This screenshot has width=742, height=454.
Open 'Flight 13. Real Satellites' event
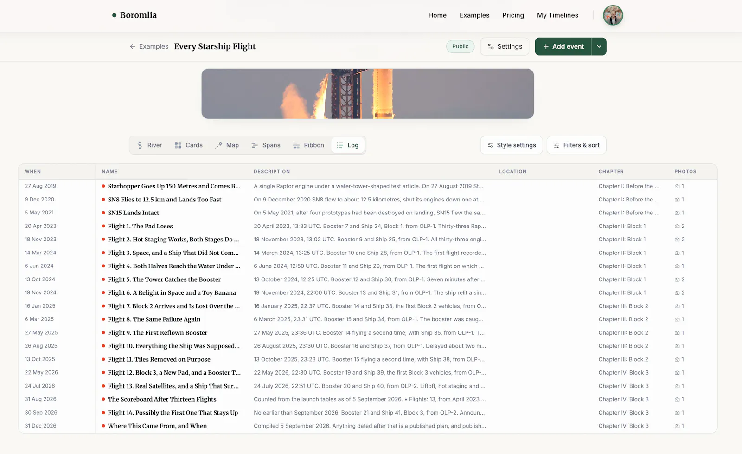173,386
